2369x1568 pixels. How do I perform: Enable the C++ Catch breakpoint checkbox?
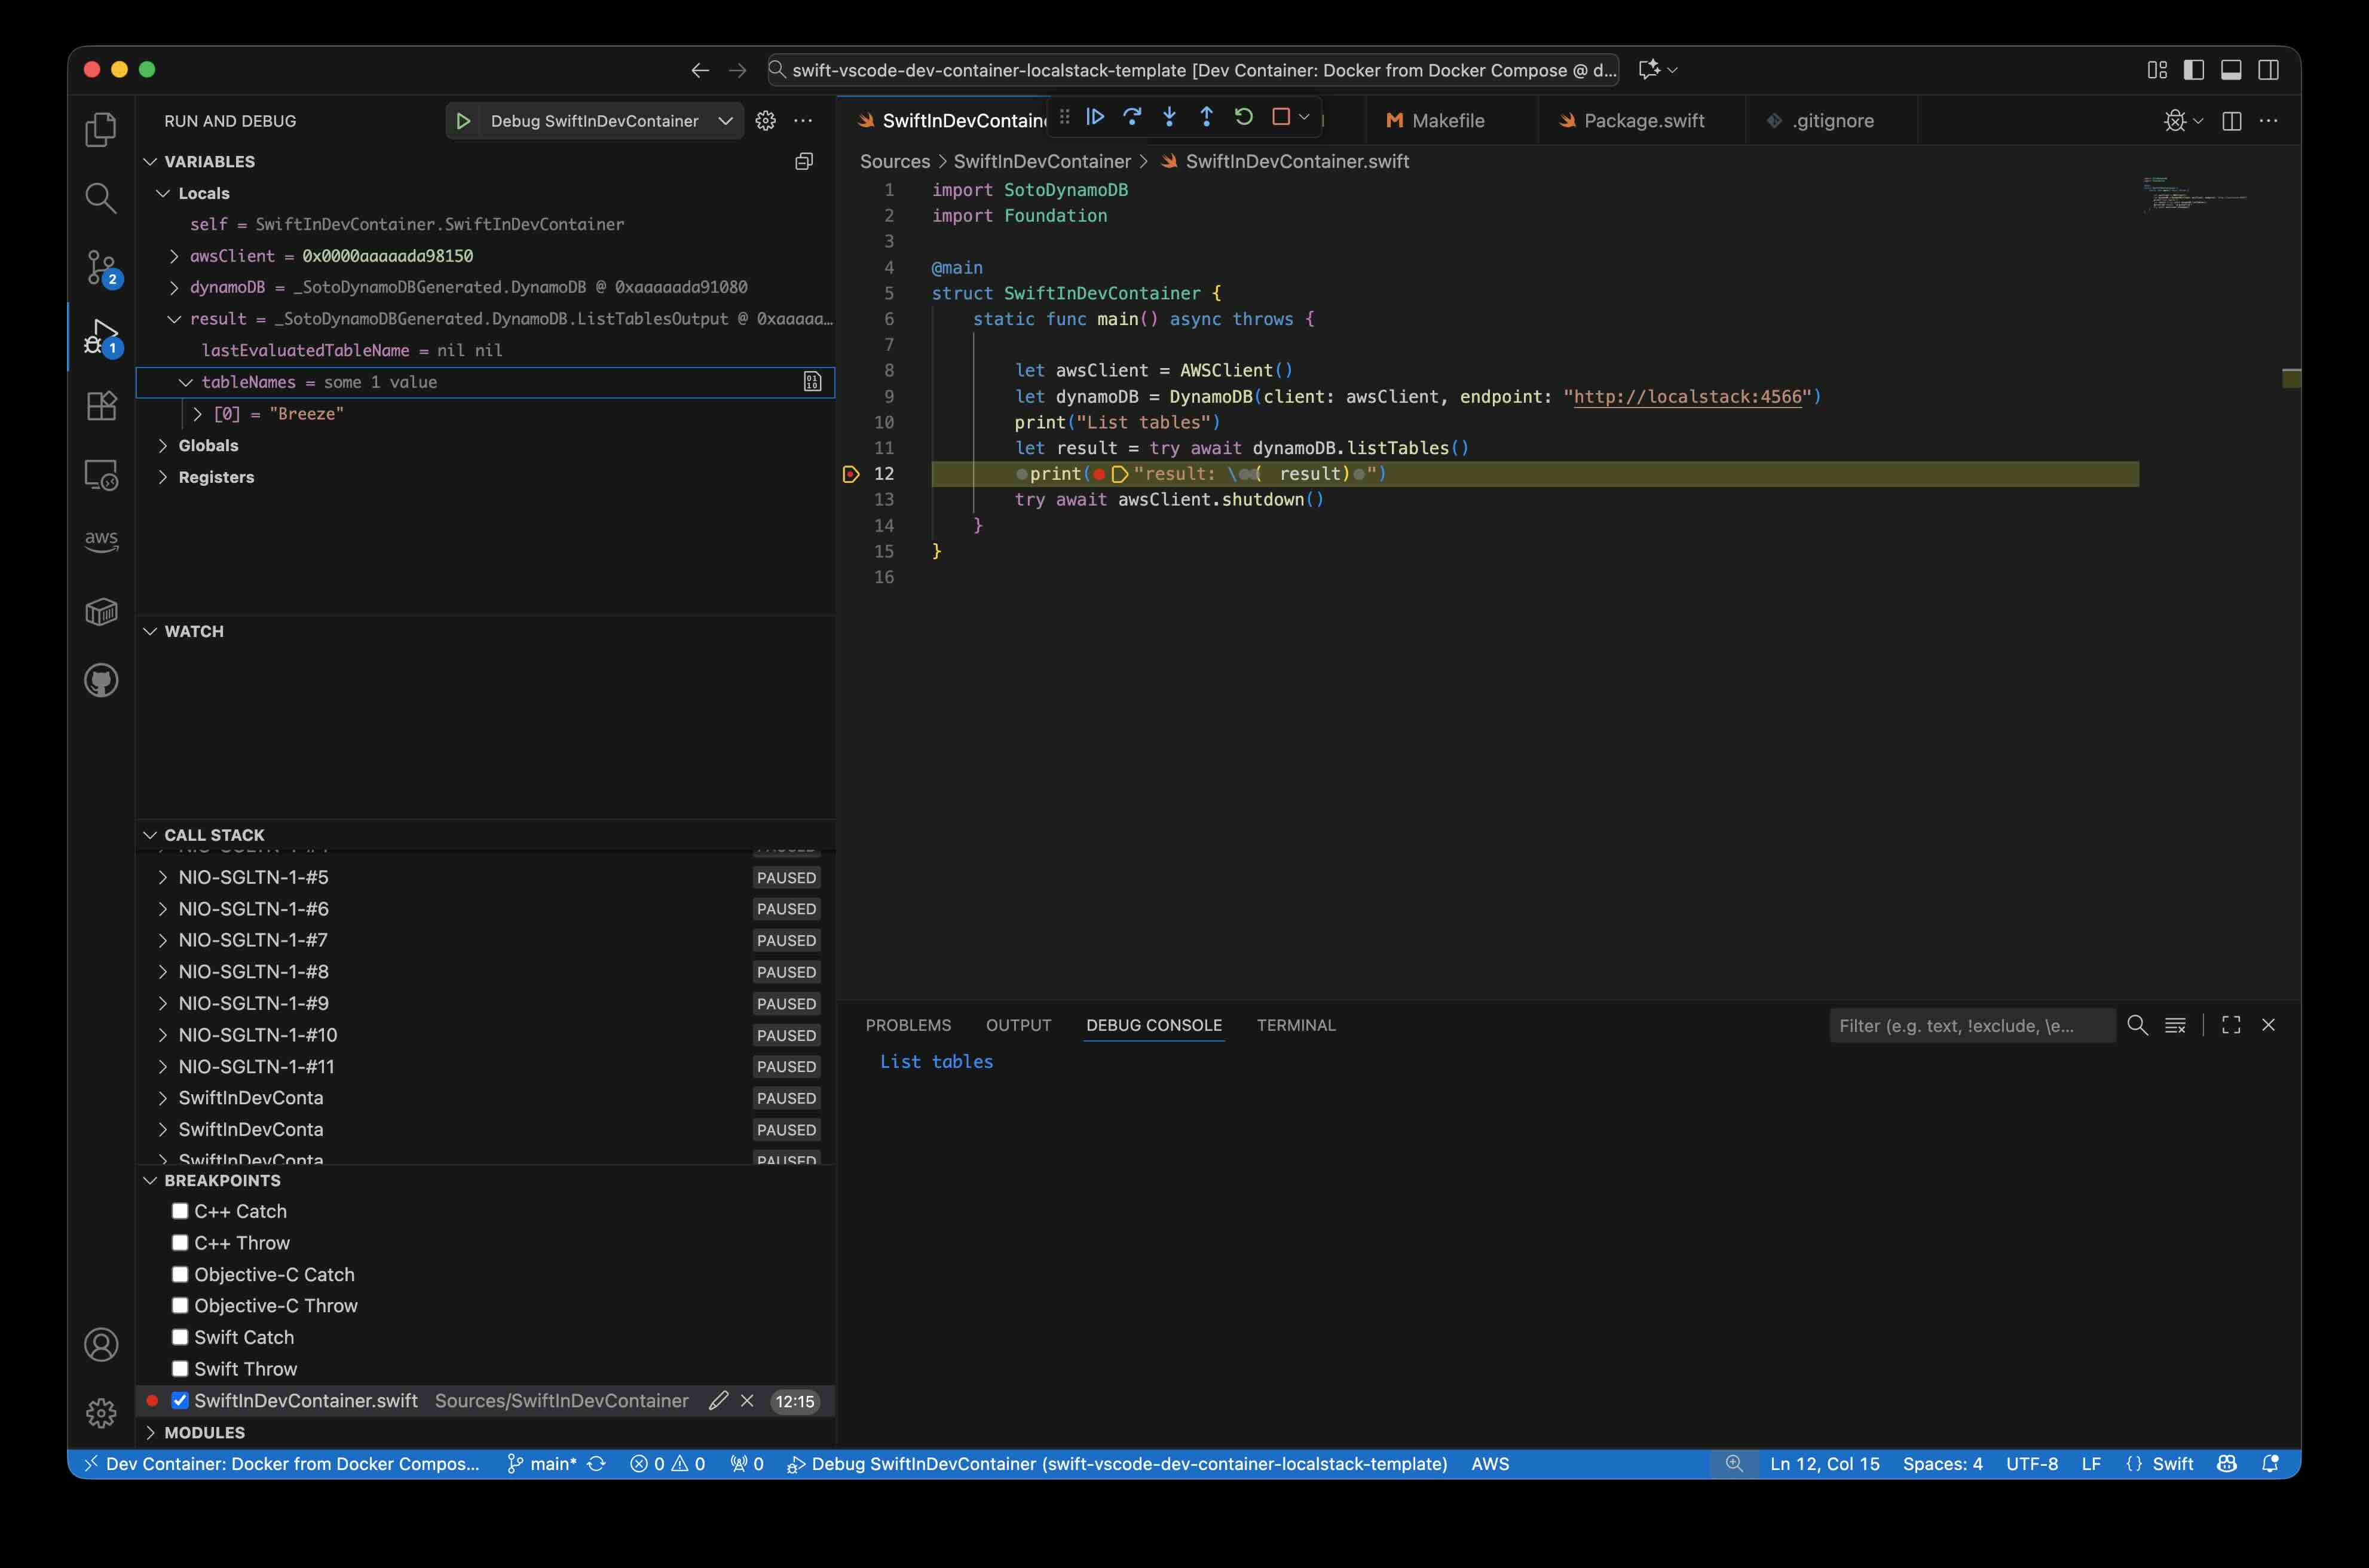click(x=180, y=1211)
